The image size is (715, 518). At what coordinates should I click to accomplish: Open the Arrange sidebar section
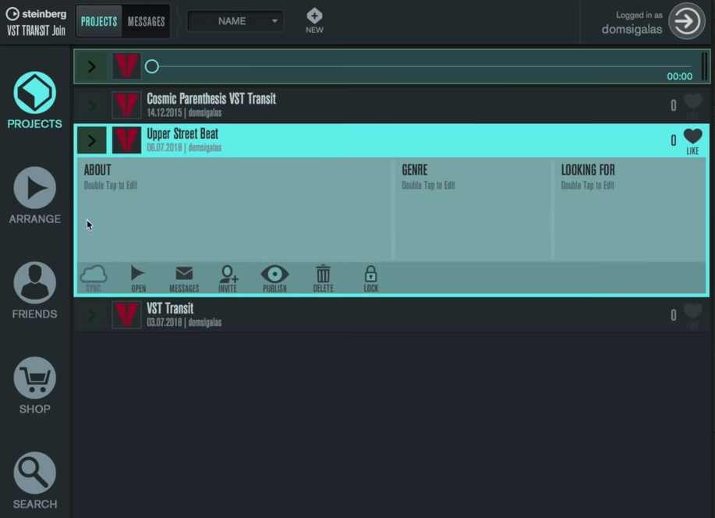pos(34,195)
